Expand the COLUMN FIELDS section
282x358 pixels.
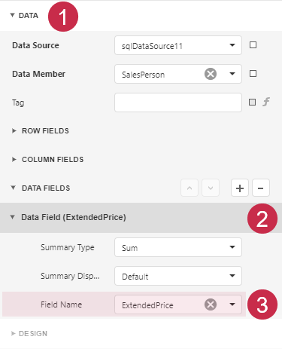click(14, 160)
